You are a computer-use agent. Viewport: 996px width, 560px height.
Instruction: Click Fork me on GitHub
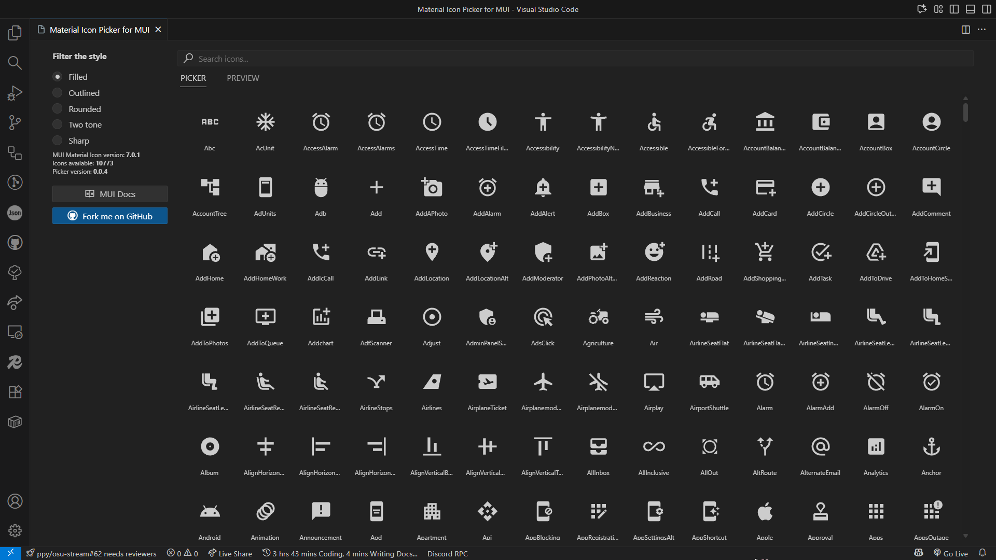110,216
